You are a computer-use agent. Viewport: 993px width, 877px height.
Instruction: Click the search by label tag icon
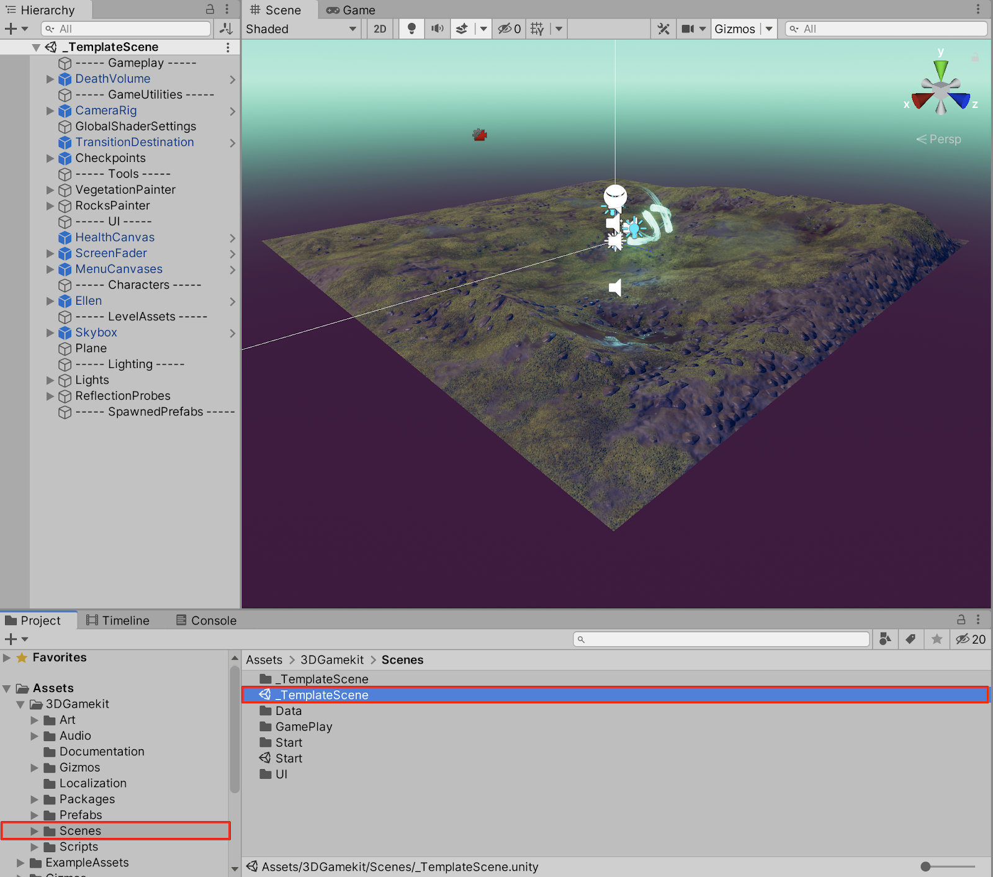click(911, 639)
